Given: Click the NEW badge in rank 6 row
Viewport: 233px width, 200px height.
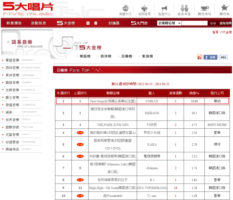Looking at the screenshot, I should (x=80, y=156).
